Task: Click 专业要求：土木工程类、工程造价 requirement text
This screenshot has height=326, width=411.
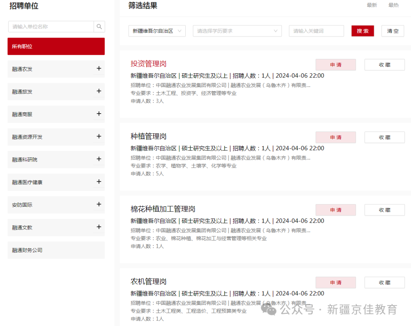Action: pyautogui.click(x=188, y=311)
